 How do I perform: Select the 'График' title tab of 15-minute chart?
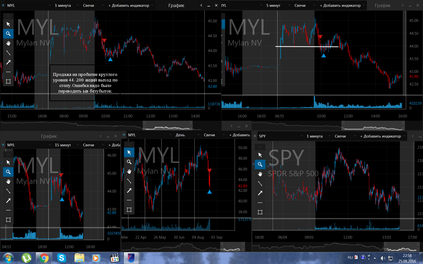coord(49,136)
